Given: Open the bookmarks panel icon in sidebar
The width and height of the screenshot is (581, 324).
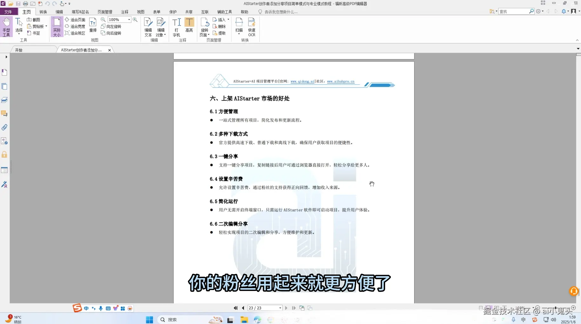Looking at the screenshot, I should (4, 72).
